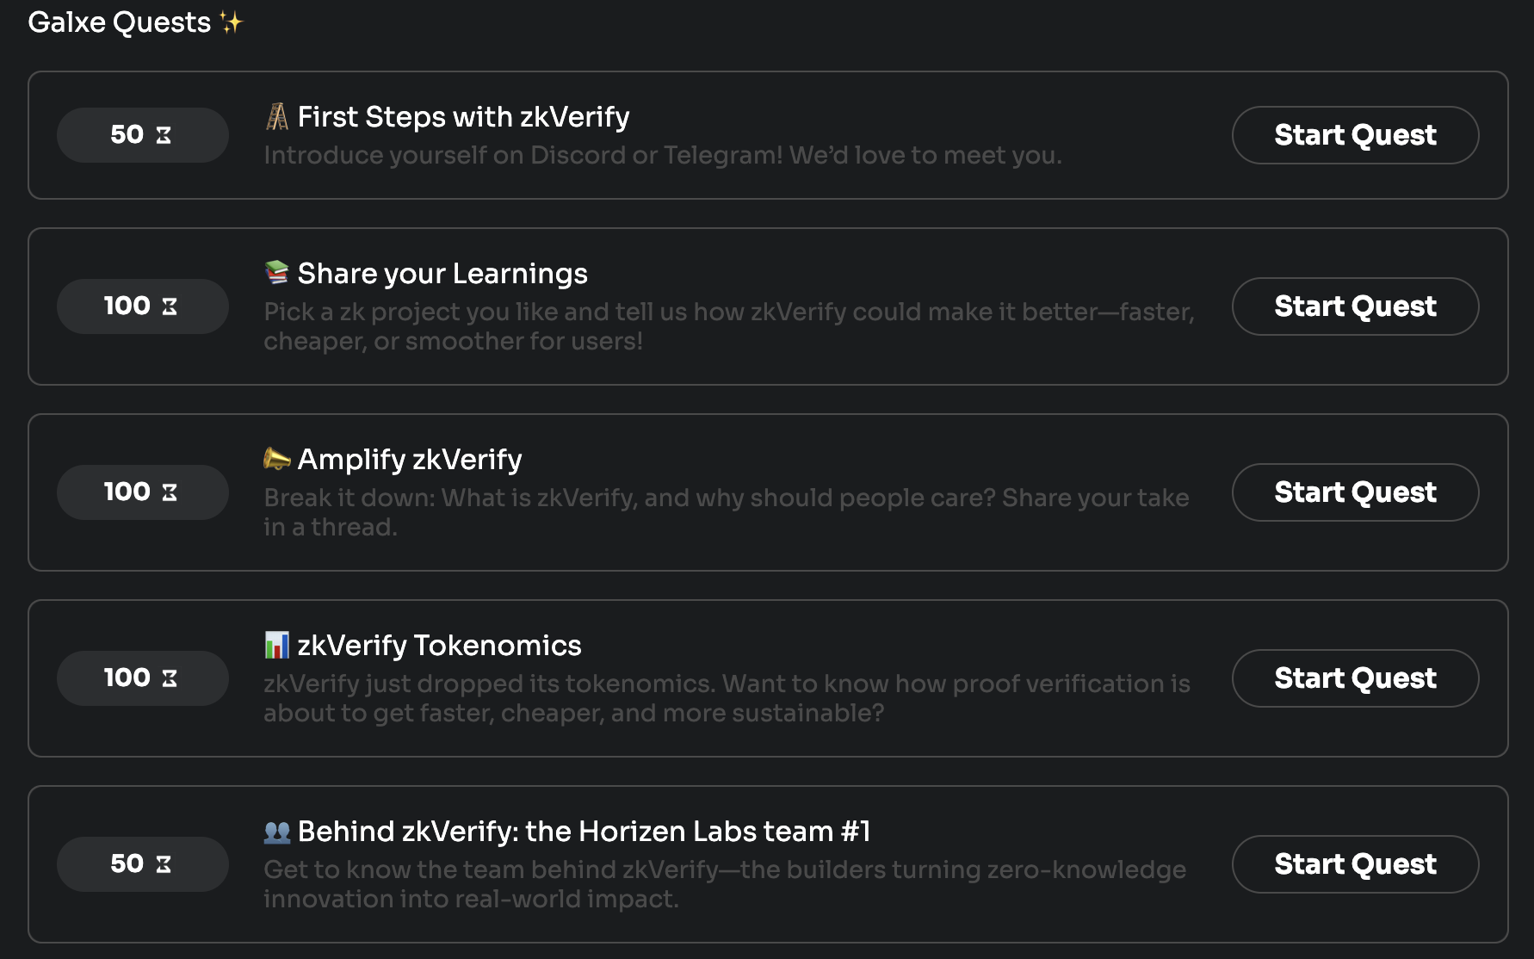Start the Share your Learnings quest

pos(1355,306)
